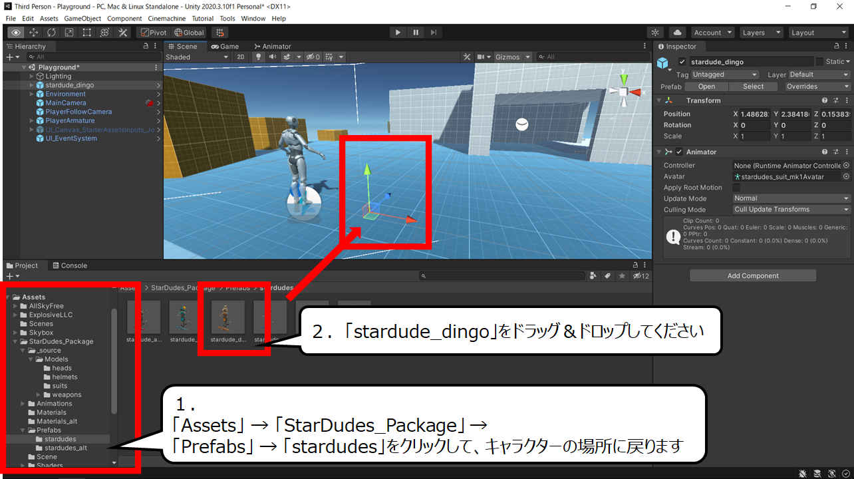Click the Step frame button

click(434, 33)
